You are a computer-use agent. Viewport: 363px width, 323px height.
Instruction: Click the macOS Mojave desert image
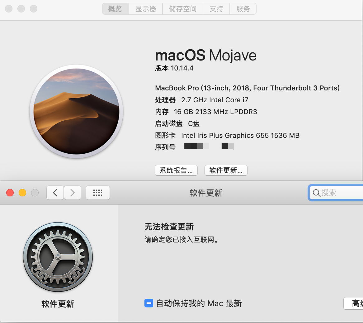76,112
